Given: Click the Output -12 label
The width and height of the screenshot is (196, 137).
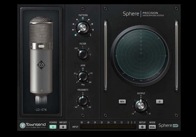Looking at the screenshot, I should point(132,114).
